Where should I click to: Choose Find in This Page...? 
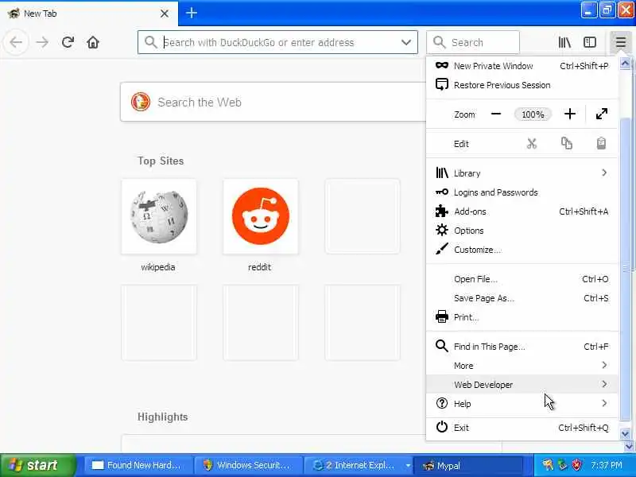(x=522, y=347)
